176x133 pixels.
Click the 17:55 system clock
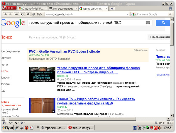[167, 128]
